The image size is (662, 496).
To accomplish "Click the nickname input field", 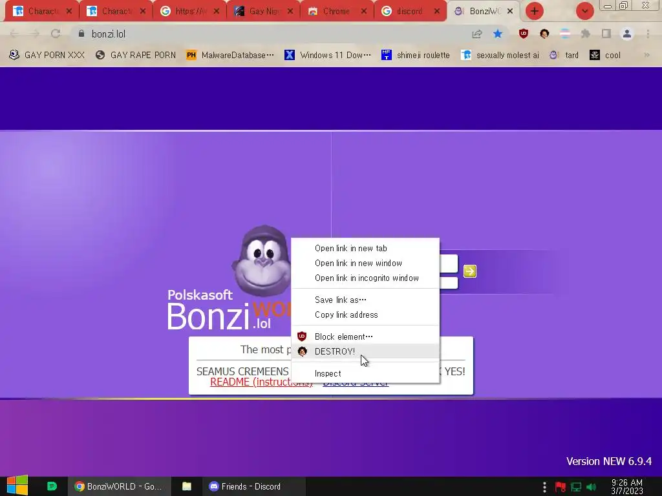I will (449, 263).
